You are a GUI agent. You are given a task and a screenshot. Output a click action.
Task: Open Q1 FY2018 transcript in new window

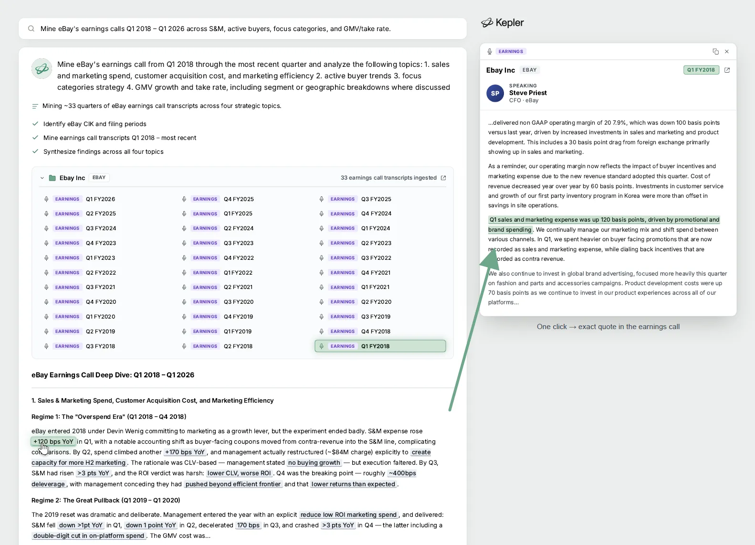coord(727,70)
